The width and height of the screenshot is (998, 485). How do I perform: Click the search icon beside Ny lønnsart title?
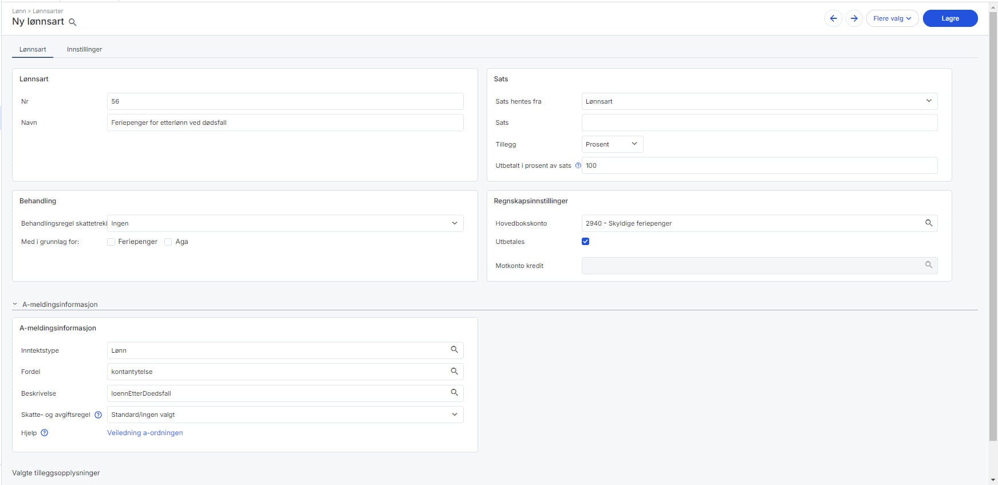coord(73,22)
